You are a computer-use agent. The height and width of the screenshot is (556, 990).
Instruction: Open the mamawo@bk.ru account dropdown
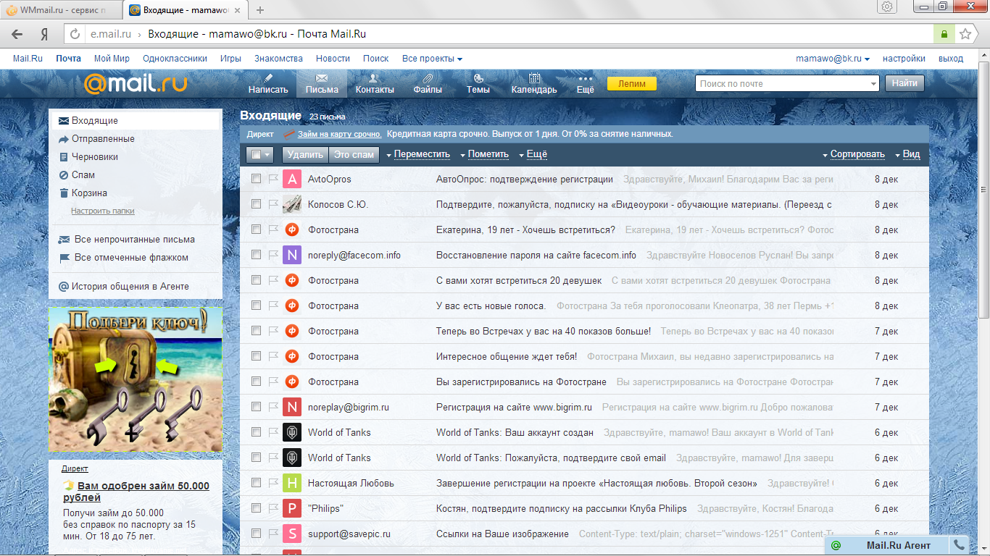tap(833, 59)
